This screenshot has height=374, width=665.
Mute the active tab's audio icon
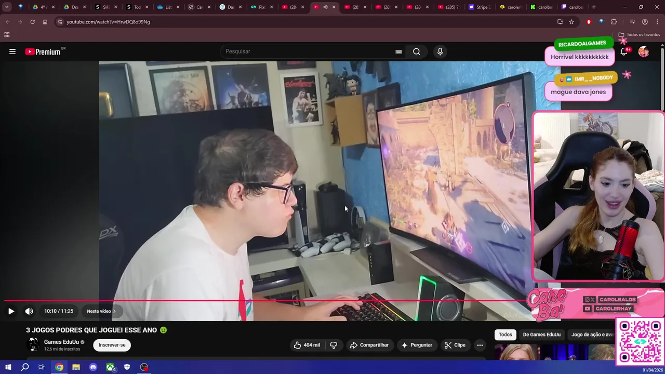[325, 7]
